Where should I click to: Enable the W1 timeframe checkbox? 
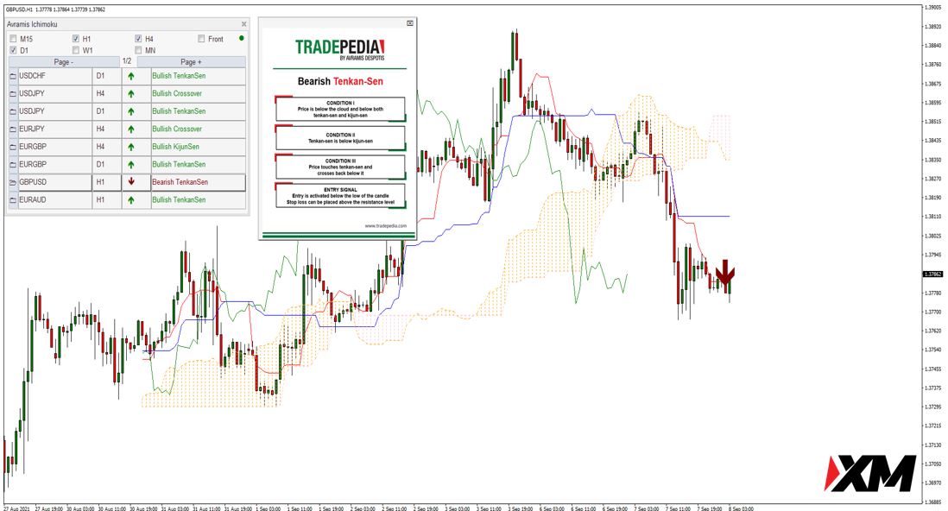(x=76, y=50)
